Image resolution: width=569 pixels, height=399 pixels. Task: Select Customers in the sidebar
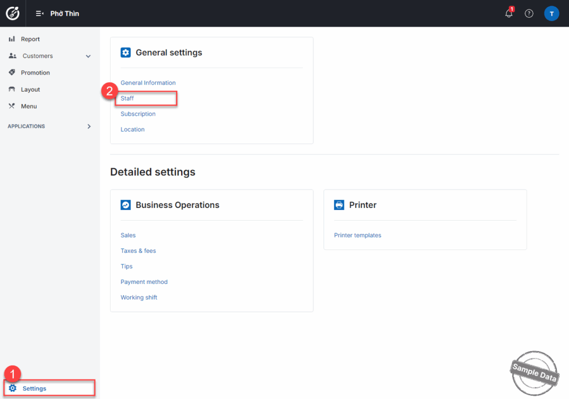point(38,56)
